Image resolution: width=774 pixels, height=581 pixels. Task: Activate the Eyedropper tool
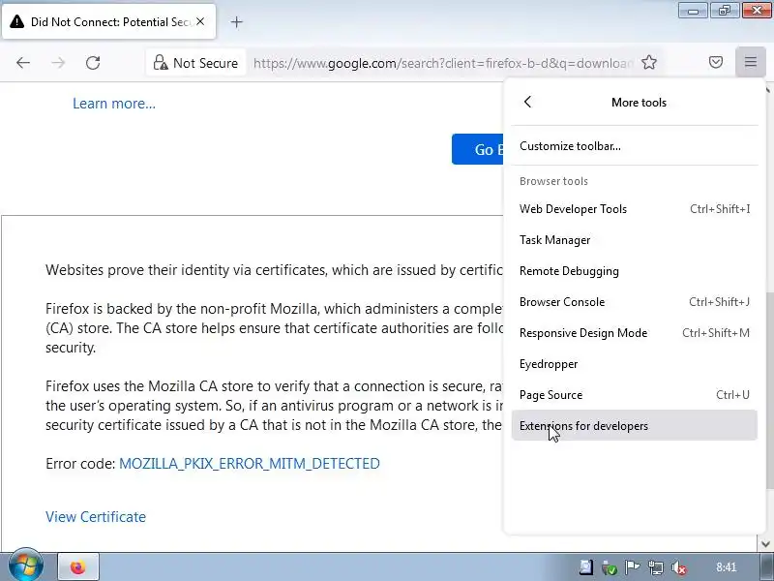tap(635, 364)
